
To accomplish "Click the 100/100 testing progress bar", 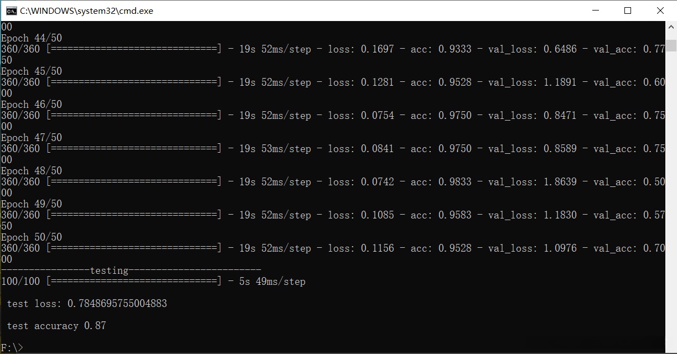I will 134,282.
